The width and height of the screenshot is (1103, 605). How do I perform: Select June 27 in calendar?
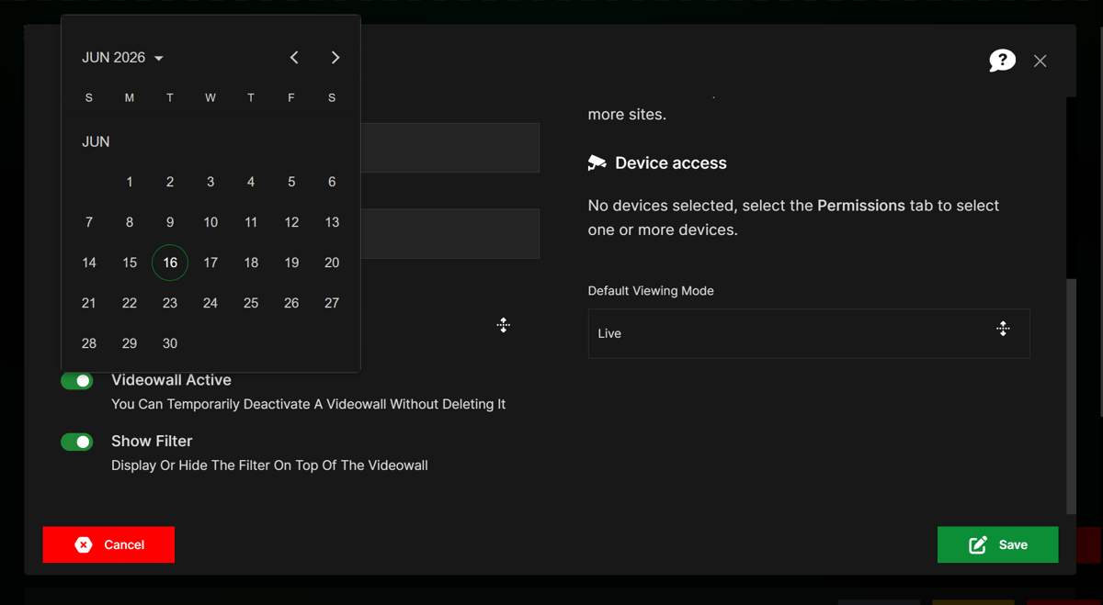pyautogui.click(x=332, y=303)
